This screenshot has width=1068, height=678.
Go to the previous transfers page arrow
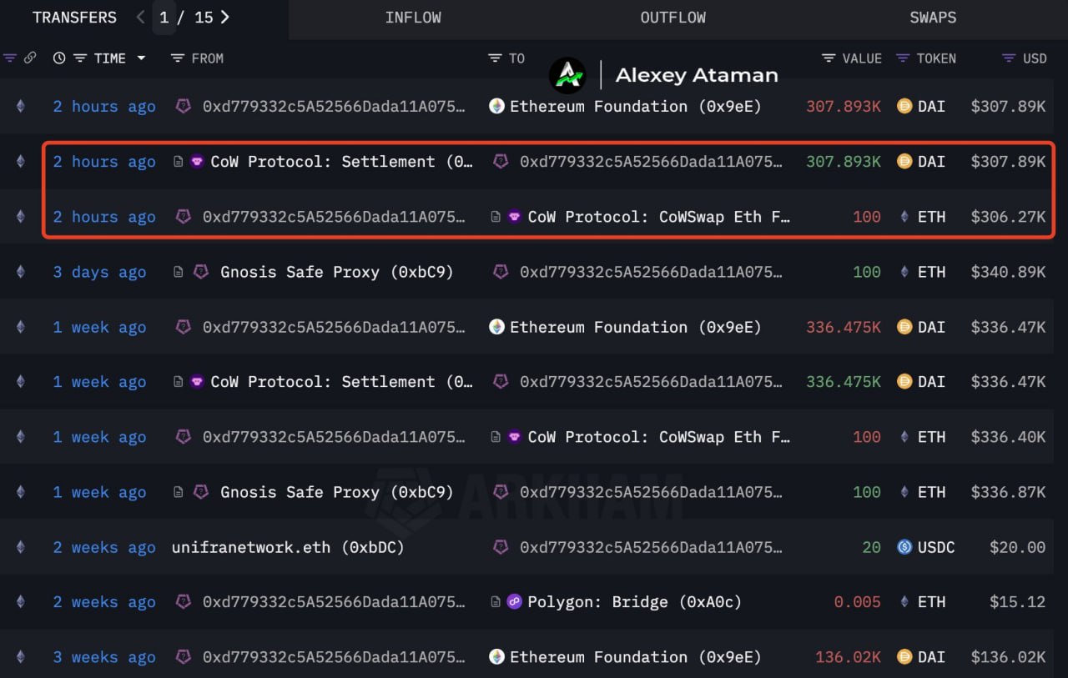[x=140, y=18]
